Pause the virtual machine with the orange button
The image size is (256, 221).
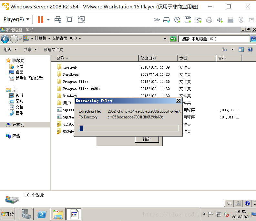[x=40, y=20]
